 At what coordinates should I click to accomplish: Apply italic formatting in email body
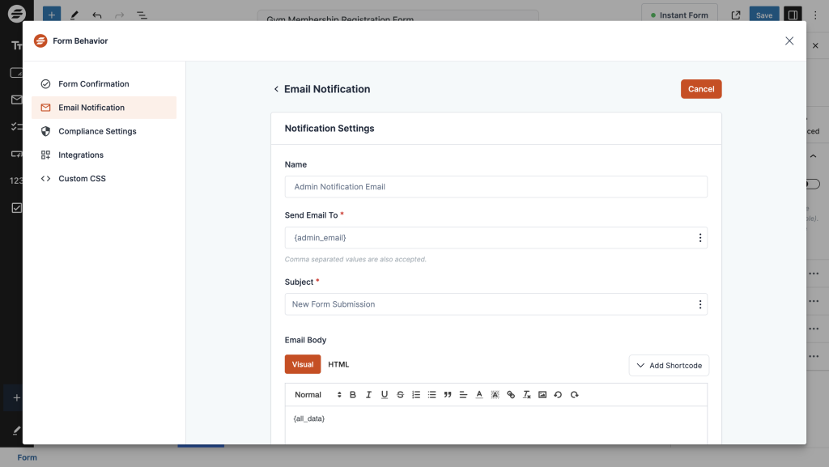point(368,395)
